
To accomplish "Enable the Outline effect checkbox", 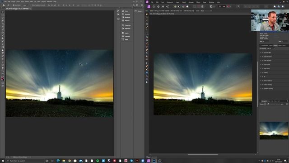I will pyautogui.click(x=262, y=72).
